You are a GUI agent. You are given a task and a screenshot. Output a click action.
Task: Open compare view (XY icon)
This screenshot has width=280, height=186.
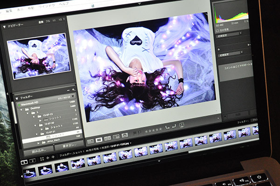(107, 138)
